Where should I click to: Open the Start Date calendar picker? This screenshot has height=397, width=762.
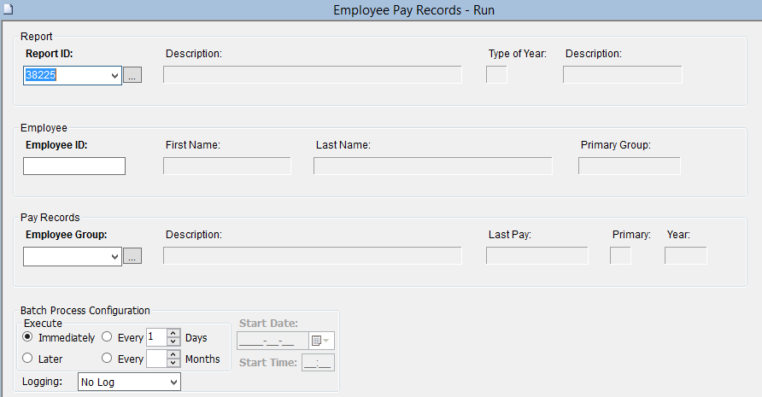pyautogui.click(x=321, y=341)
